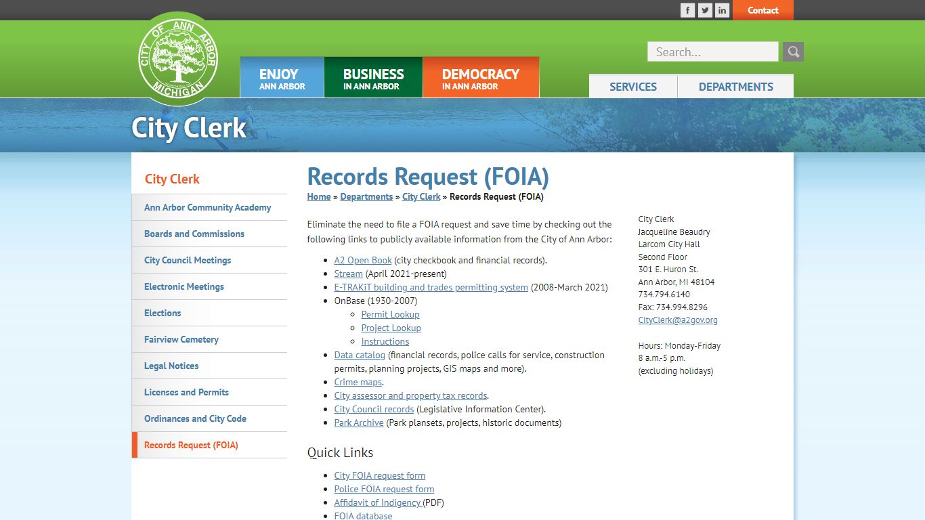925x520 pixels.
Task: Click the City Clerk sidebar heading
Action: 172,179
